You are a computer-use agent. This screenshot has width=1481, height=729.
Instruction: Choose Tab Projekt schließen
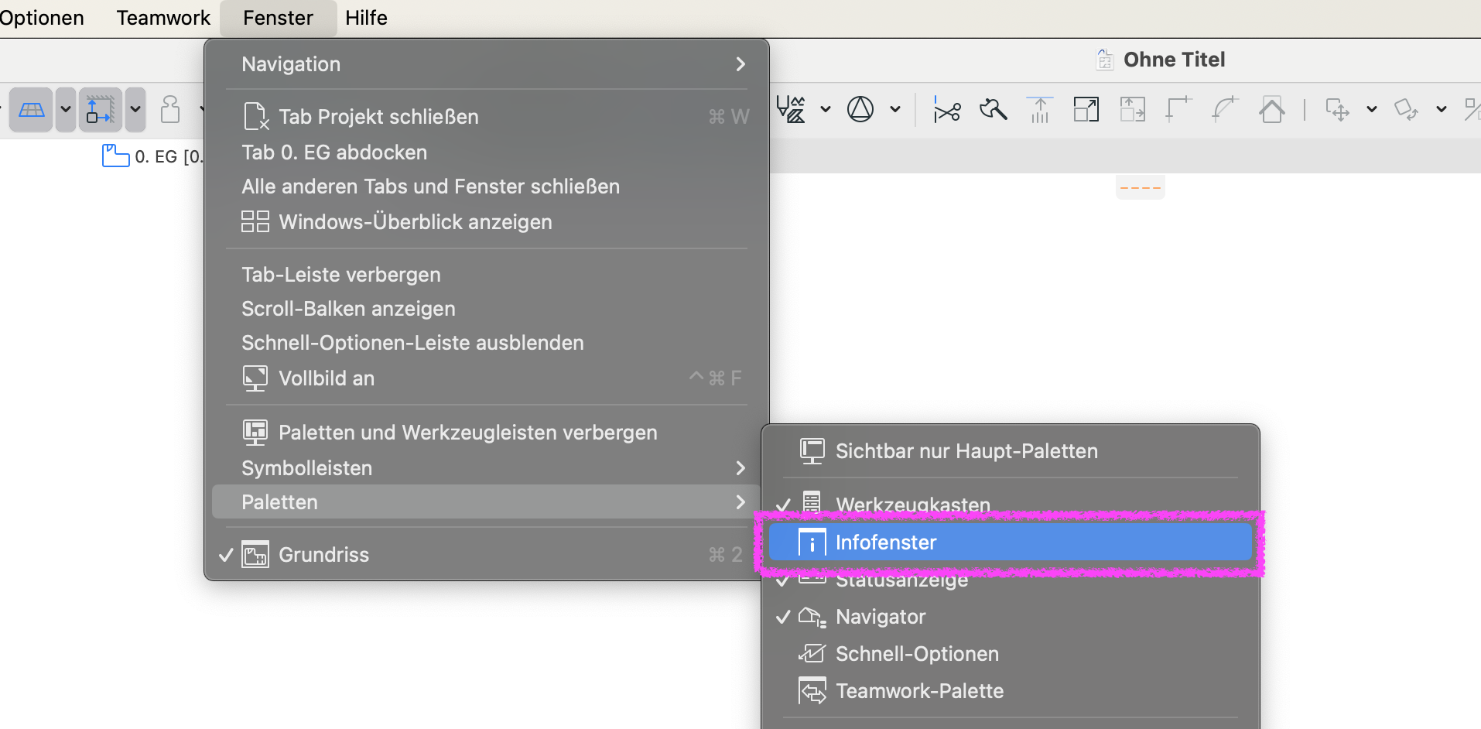coord(487,117)
